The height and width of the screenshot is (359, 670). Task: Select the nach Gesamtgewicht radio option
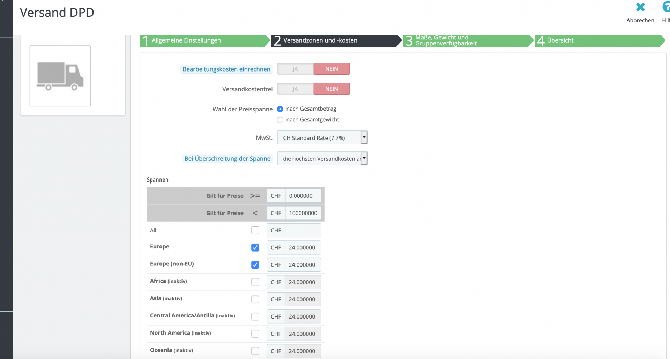(280, 120)
